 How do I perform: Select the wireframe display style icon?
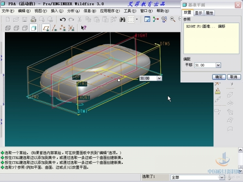tap(8, 28)
